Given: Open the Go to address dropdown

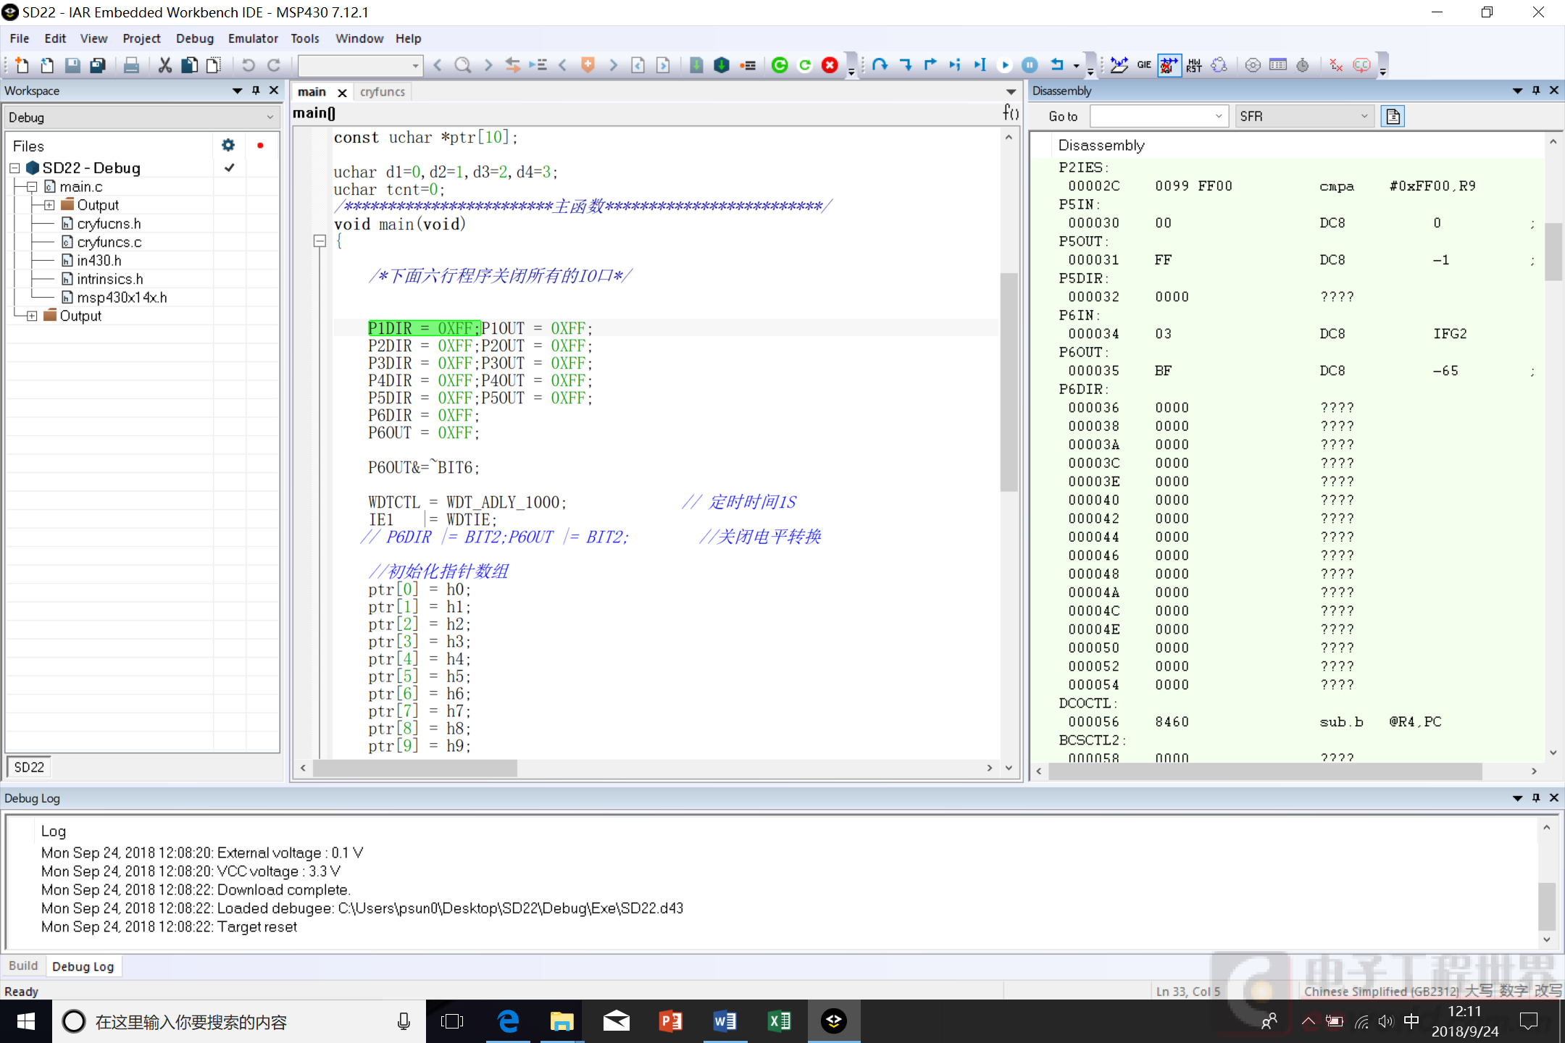Looking at the screenshot, I should [x=1159, y=117].
